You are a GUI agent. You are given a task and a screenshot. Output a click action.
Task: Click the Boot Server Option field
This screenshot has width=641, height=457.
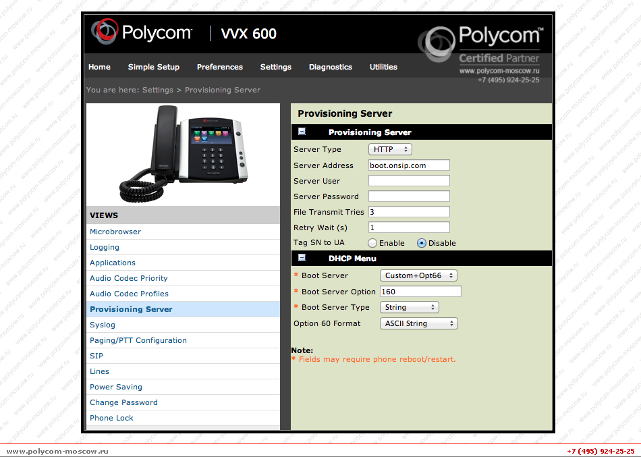click(420, 292)
